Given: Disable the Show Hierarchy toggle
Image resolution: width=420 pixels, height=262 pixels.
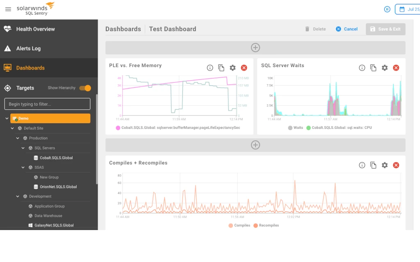Looking at the screenshot, I should click(x=85, y=88).
